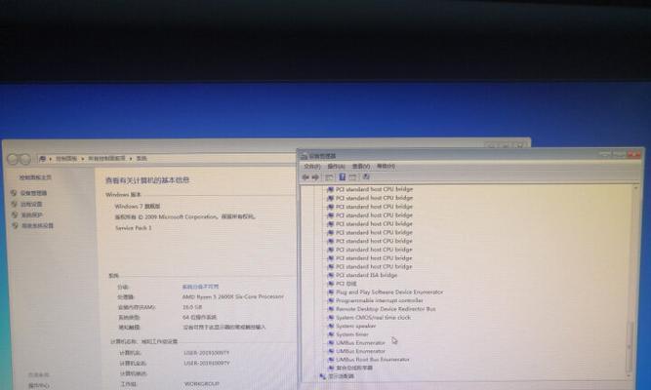Click icon beside UMBus Root Bus Enumerator
Image resolution: width=651 pixels, height=390 pixels.
(331, 360)
